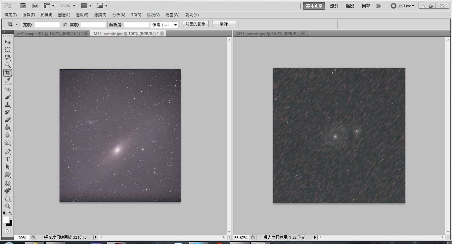Click the 前面的影像 button
The width and height of the screenshot is (452, 244).
coord(196,24)
